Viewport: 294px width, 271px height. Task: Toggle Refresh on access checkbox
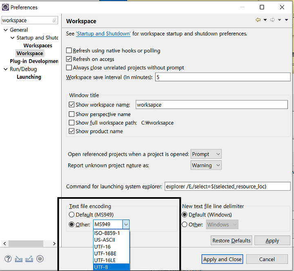tap(69, 59)
